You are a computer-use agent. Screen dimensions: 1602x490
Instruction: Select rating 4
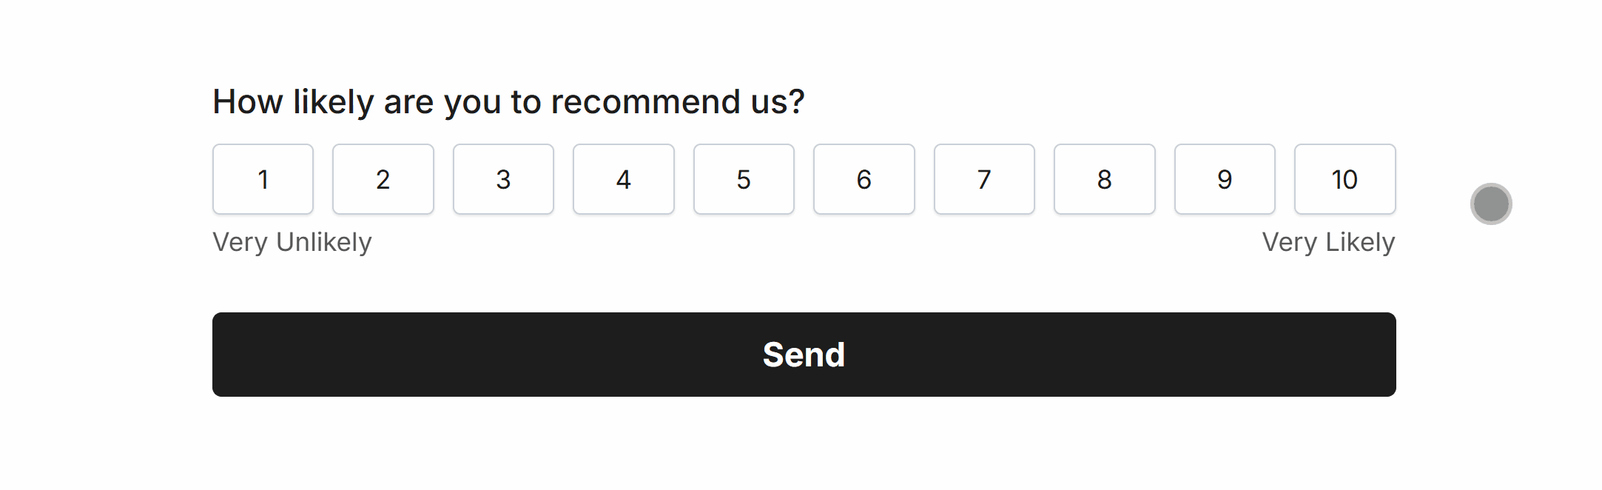point(624,179)
